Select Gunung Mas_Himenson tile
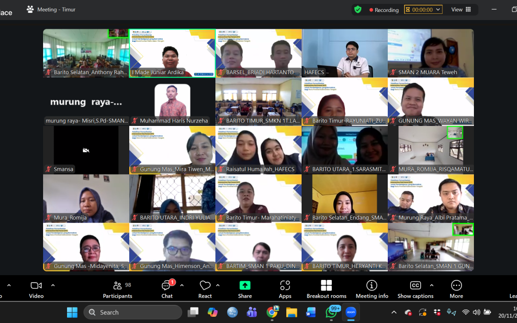517x323 pixels. [172, 247]
